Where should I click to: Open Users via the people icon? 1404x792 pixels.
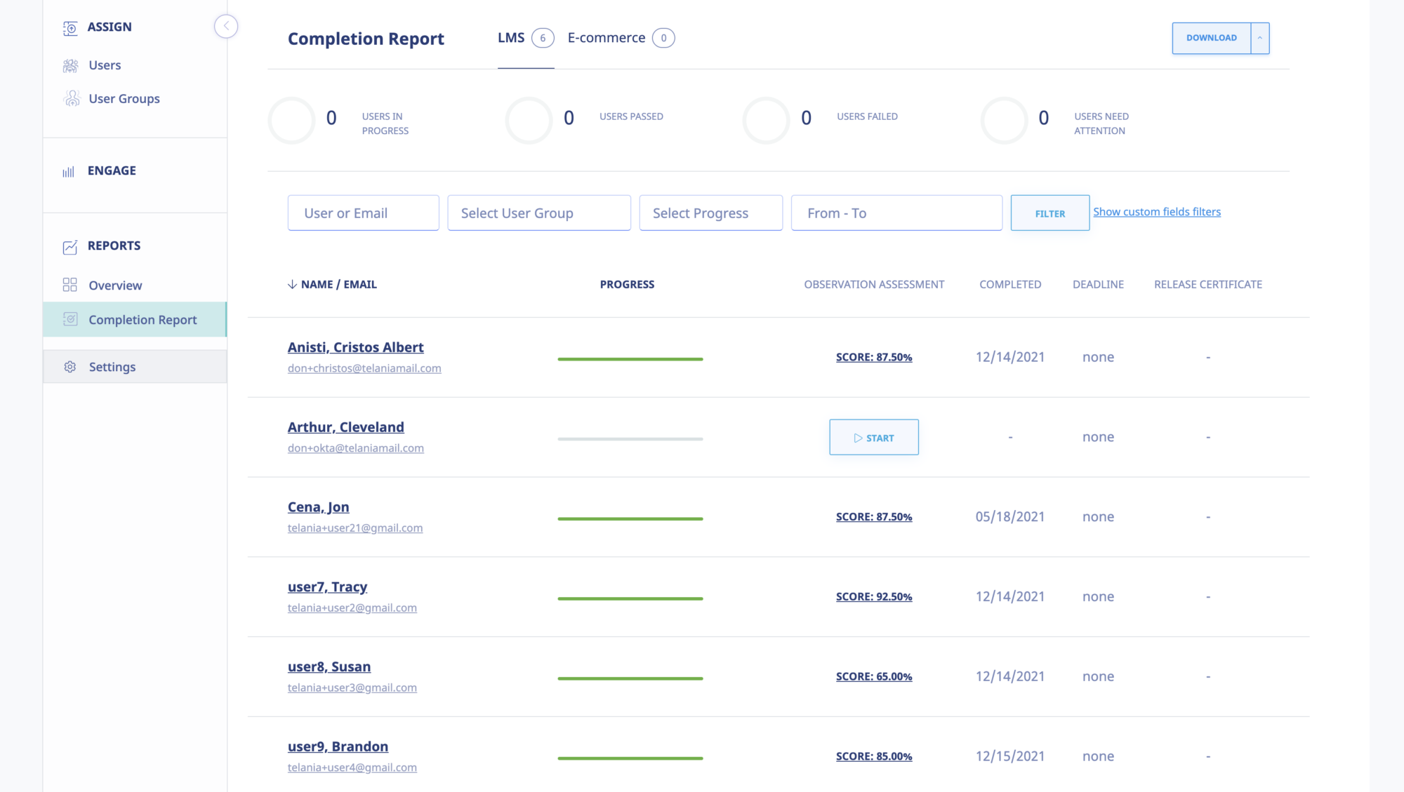tap(71, 65)
